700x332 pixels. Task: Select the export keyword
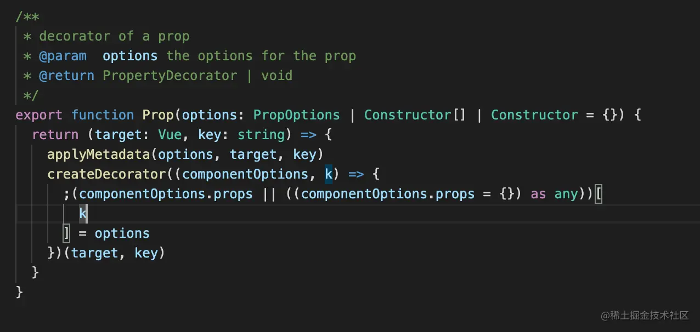click(x=39, y=115)
